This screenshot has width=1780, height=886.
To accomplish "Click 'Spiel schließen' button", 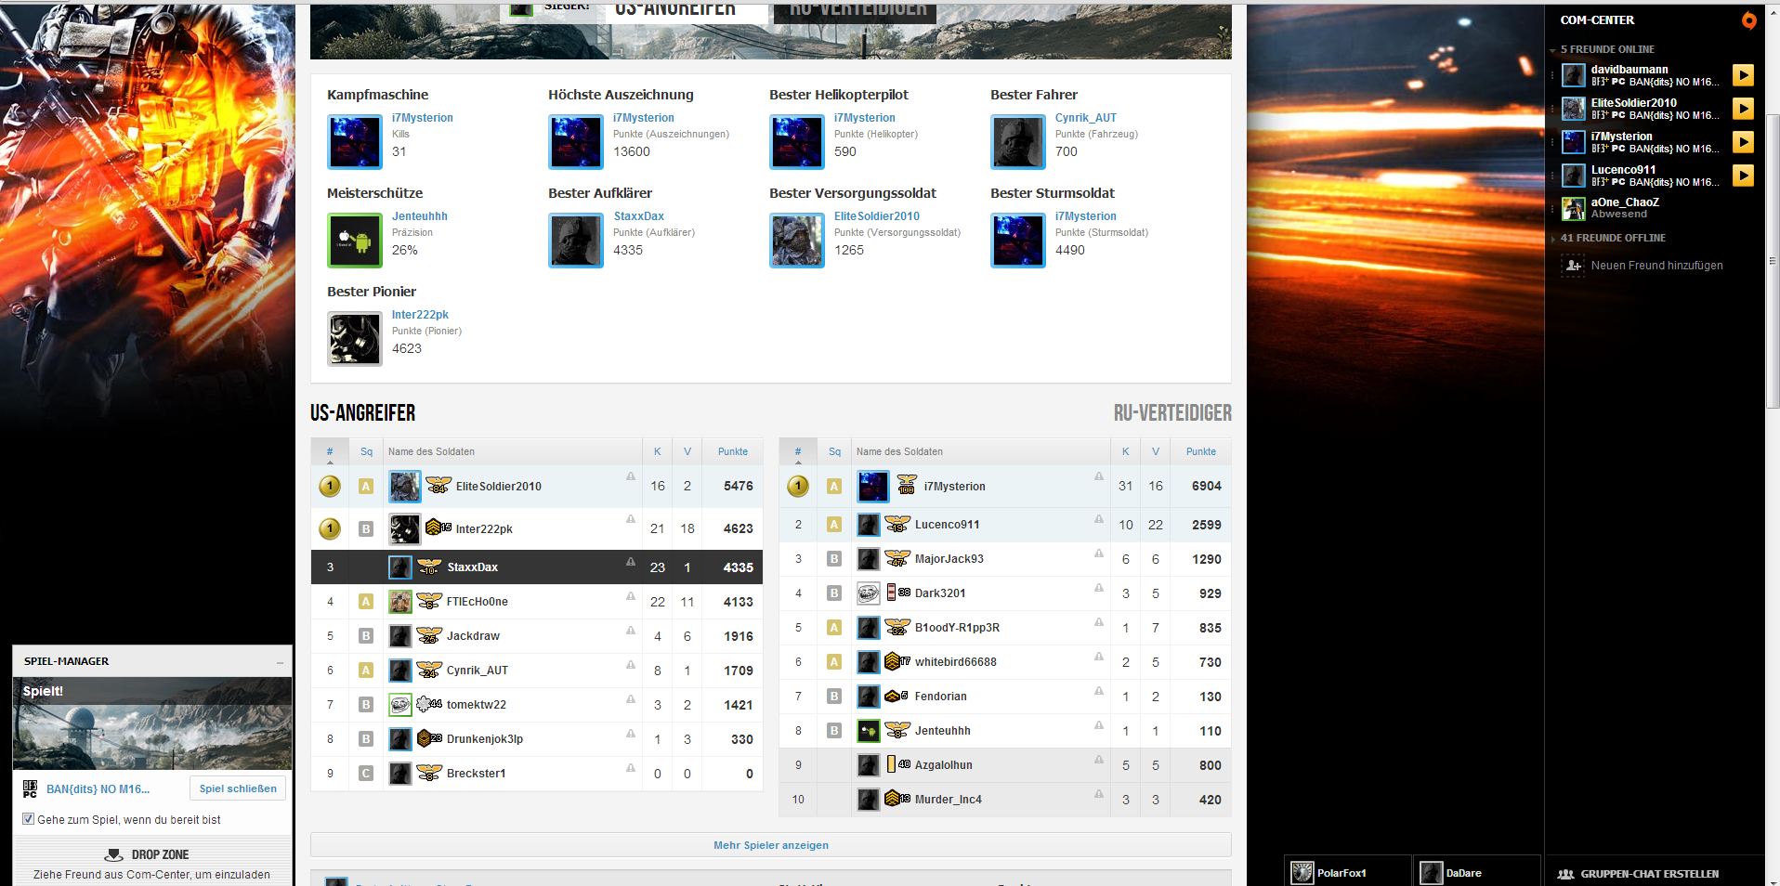I will pyautogui.click(x=238, y=788).
